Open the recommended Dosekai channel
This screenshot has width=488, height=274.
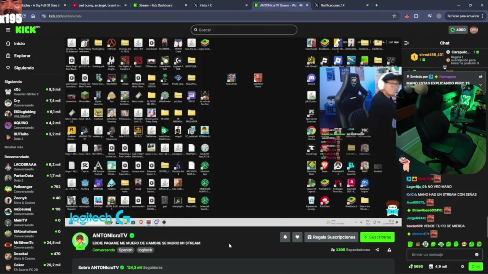pyautogui.click(x=32, y=256)
